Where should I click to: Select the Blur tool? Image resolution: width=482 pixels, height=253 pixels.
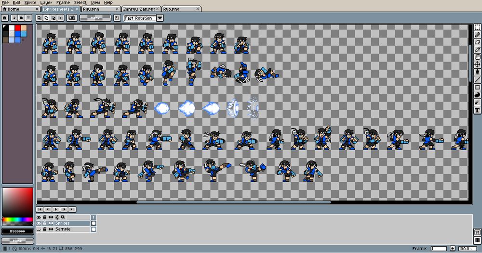[477, 103]
